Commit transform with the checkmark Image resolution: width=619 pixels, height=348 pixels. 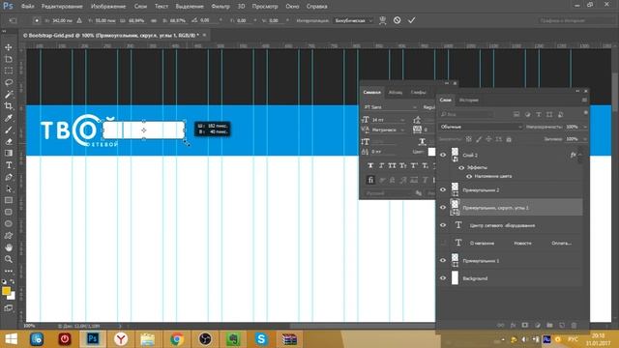pyautogui.click(x=411, y=20)
